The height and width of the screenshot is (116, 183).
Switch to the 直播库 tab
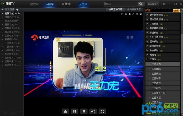click(x=66, y=4)
